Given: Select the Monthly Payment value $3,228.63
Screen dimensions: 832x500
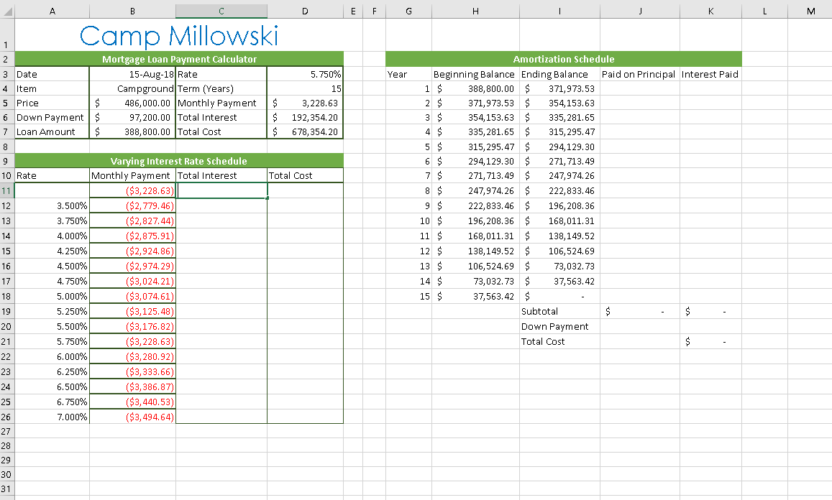Looking at the screenshot, I should click(x=304, y=103).
